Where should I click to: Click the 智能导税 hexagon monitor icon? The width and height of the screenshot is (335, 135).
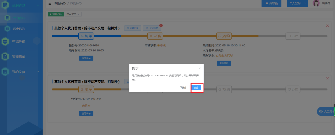5,41
